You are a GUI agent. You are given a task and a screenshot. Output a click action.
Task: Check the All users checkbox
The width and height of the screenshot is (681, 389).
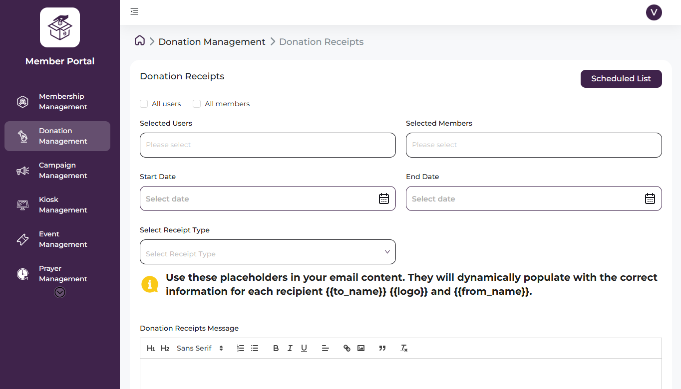point(144,104)
